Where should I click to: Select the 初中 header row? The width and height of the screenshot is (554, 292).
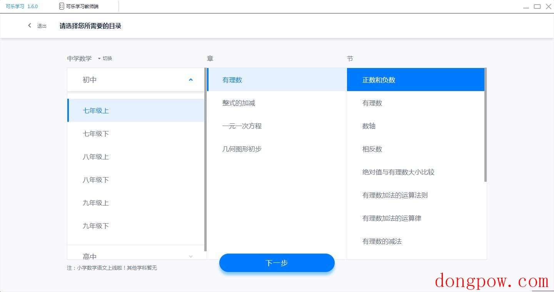[136, 80]
